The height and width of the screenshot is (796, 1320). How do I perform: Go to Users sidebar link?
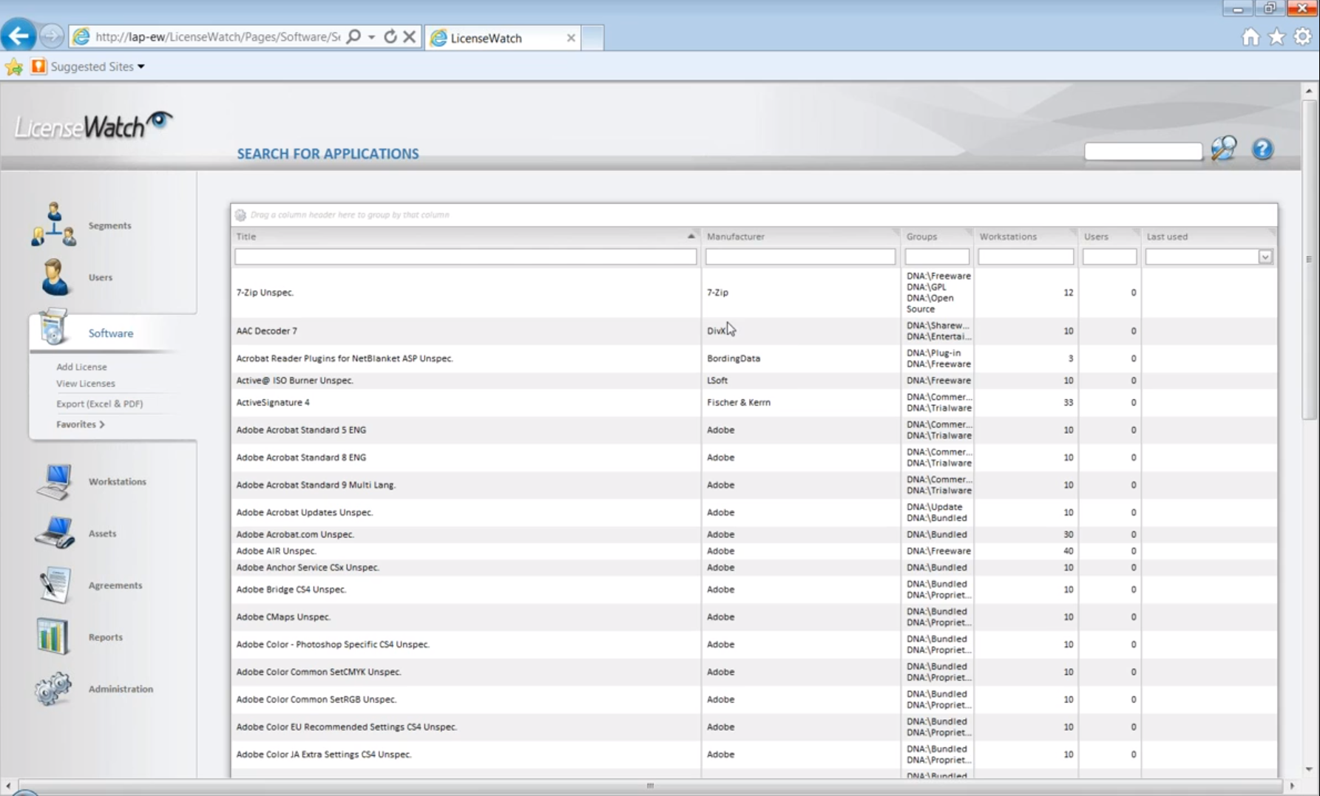[x=101, y=277]
